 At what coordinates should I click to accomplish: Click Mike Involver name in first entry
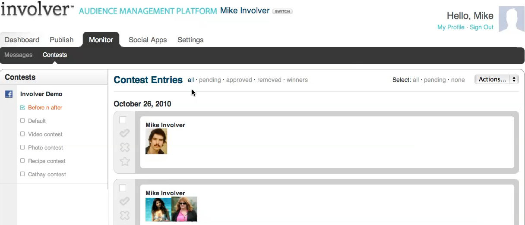[165, 125]
